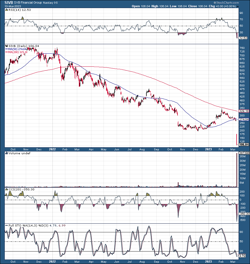Click the Chg +0.00 (+0.00%) readout
The image size is (250, 264).
(x=222, y=6)
